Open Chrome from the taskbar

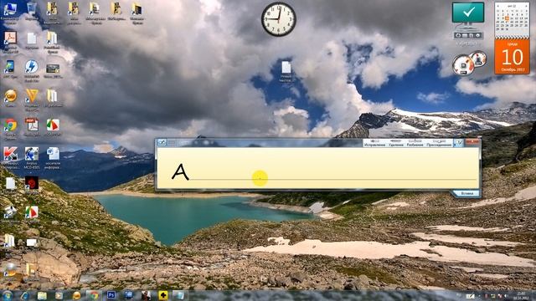coord(94,295)
